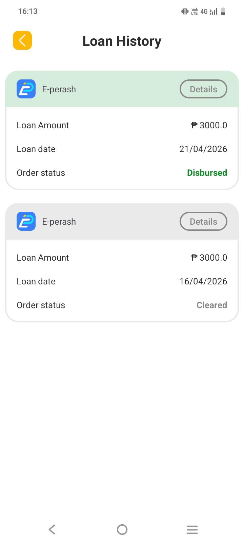This screenshot has width=244, height=543.
Task: Open Android recent apps menu icon
Action: [x=192, y=529]
